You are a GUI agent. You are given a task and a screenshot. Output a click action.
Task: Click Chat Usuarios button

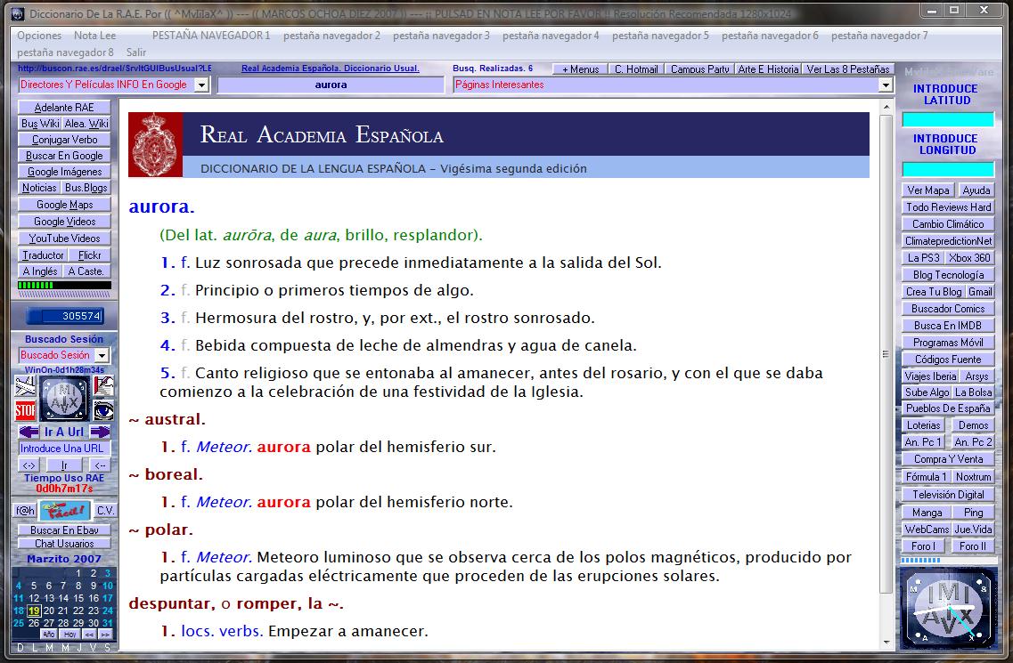pyautogui.click(x=64, y=544)
